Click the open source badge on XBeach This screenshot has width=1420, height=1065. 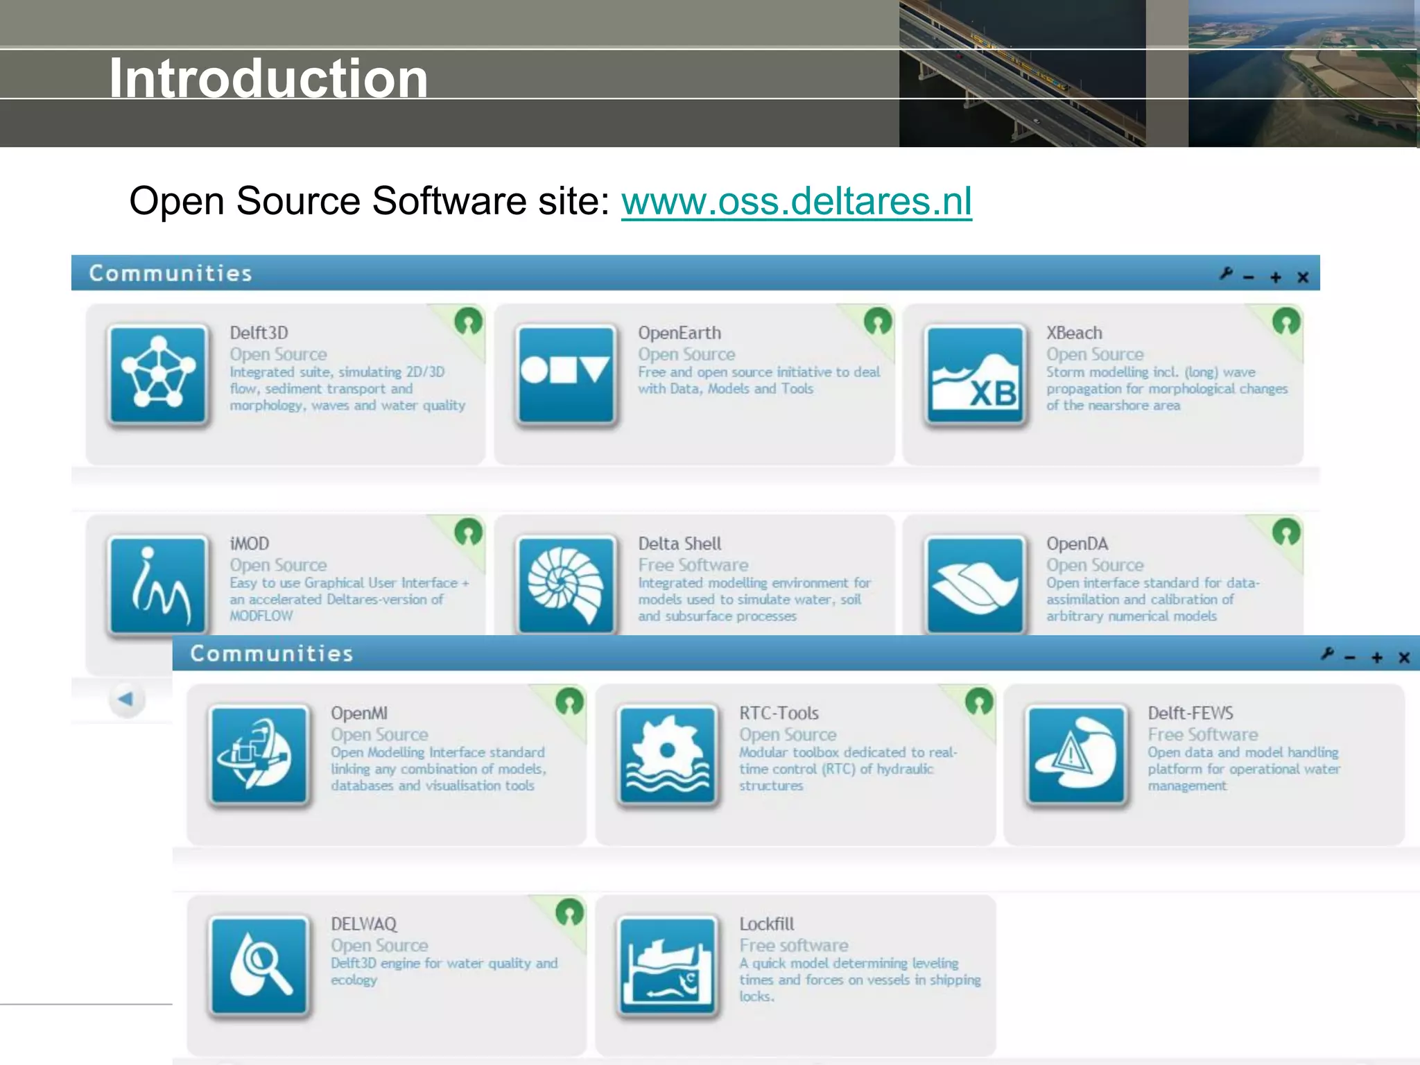pos(1286,322)
